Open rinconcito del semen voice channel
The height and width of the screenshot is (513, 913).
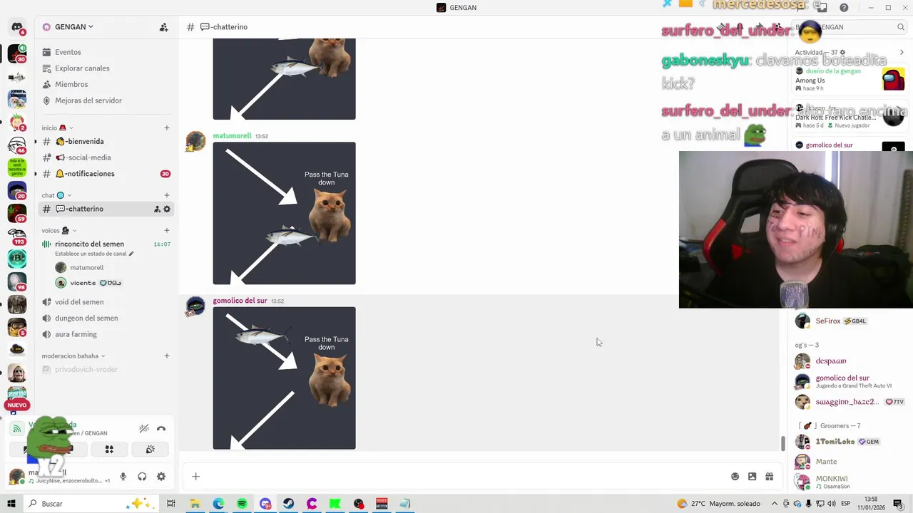pyautogui.click(x=89, y=244)
